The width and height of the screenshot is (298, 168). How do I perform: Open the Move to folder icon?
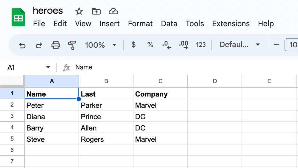tap(96, 11)
